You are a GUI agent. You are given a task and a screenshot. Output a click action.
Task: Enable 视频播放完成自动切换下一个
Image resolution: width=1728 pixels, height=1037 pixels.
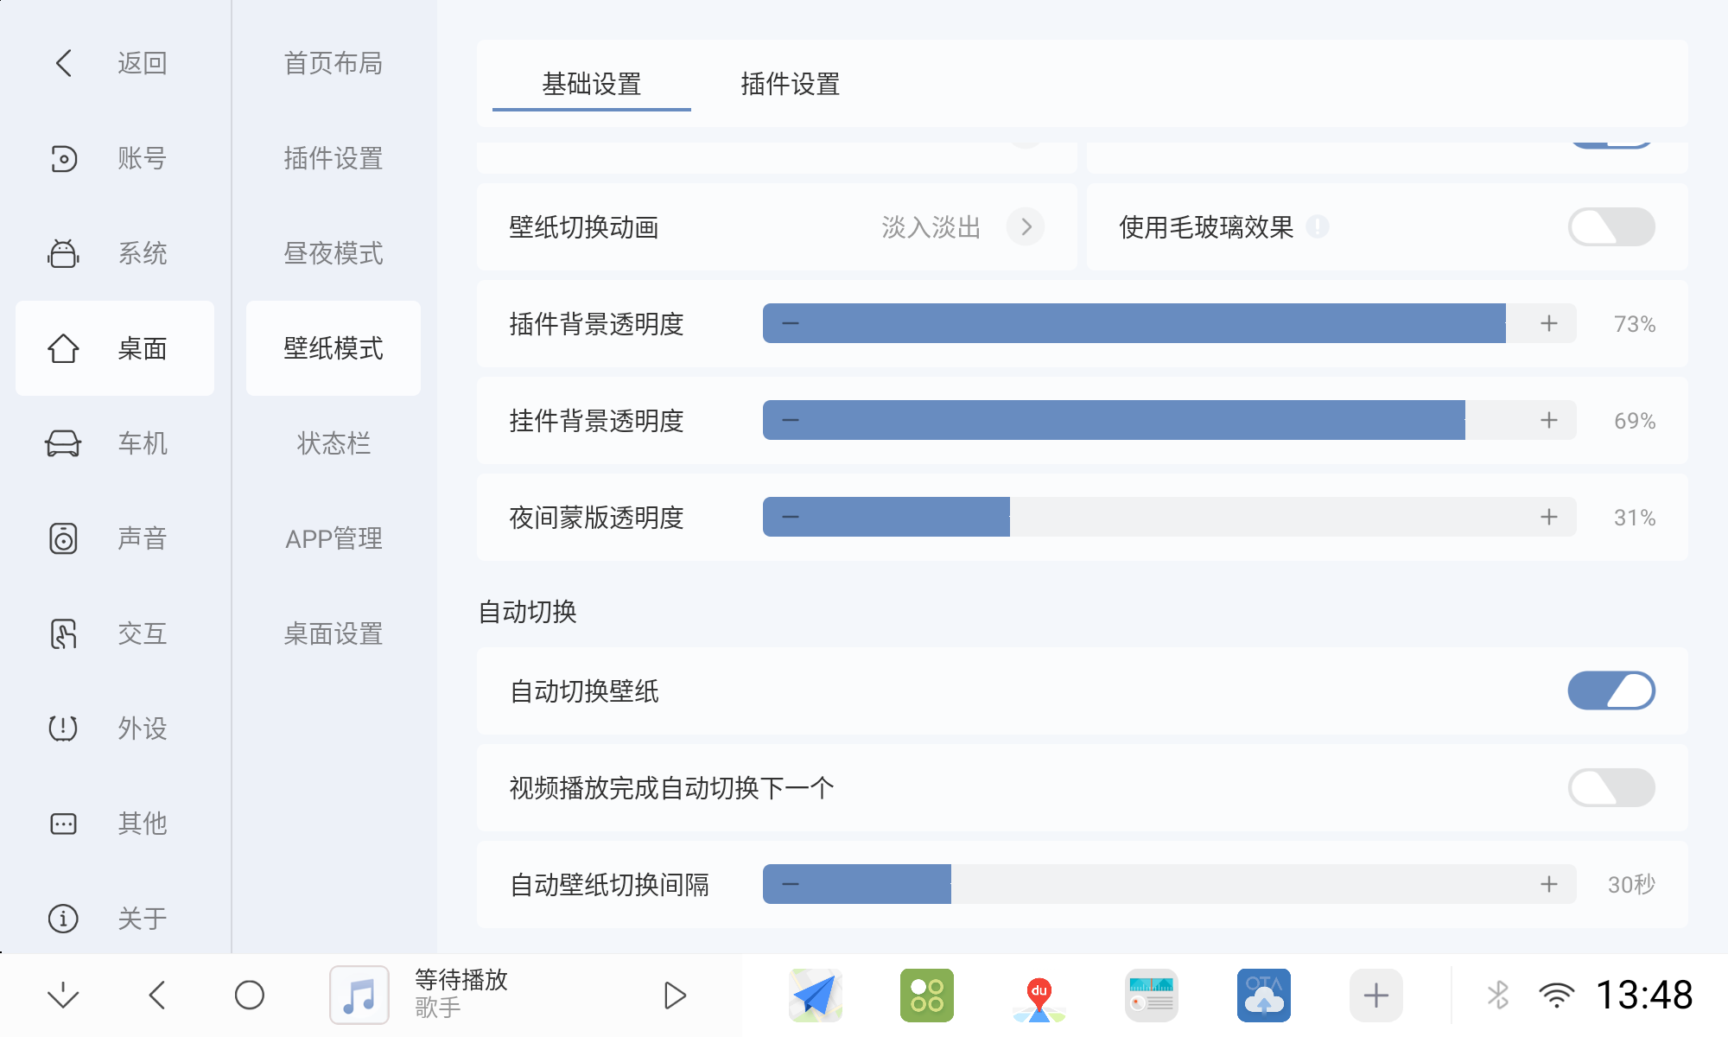(1611, 787)
